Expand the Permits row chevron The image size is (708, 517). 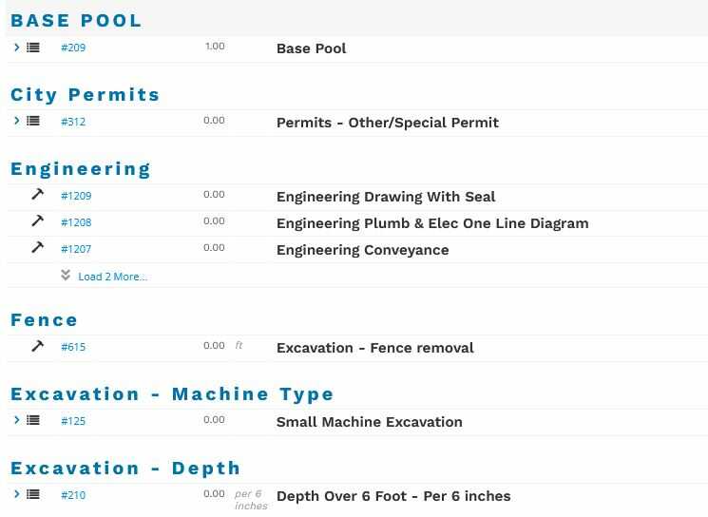pos(17,121)
